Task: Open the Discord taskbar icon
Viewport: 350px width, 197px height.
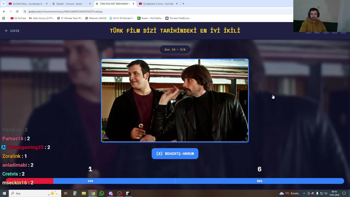Action: (111, 193)
